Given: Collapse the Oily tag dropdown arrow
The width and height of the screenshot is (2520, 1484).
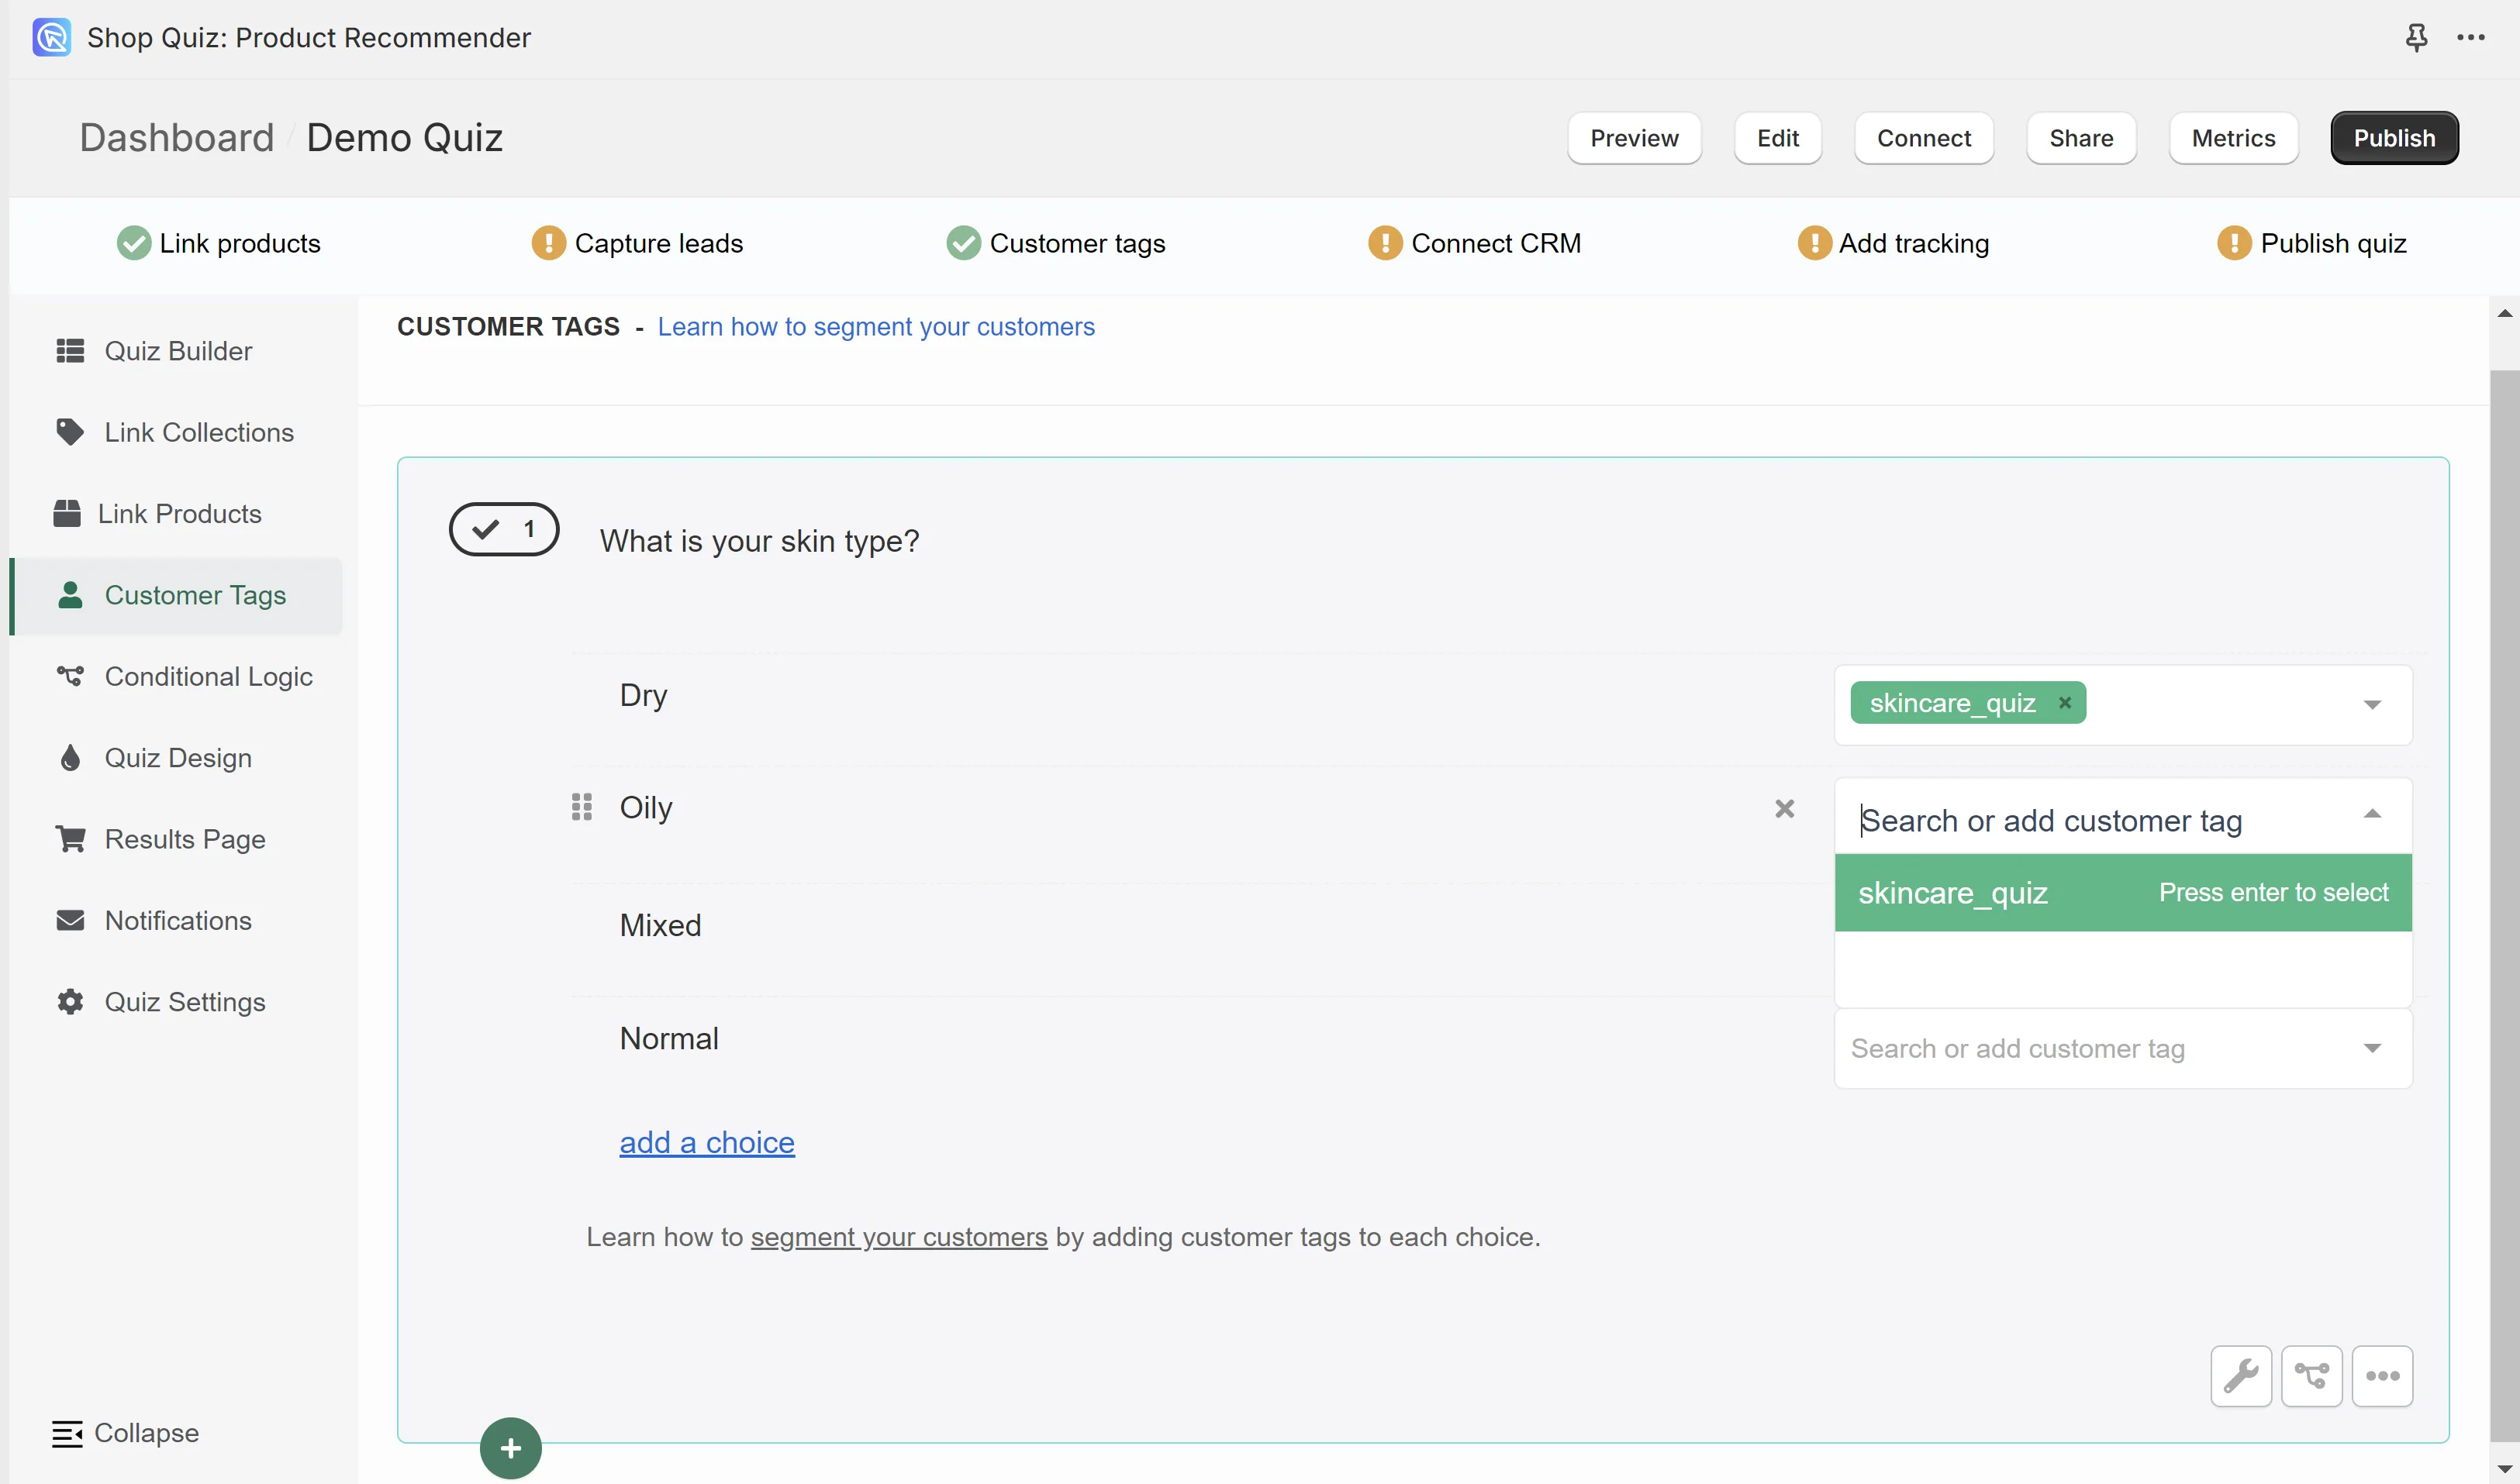Looking at the screenshot, I should 2371,814.
